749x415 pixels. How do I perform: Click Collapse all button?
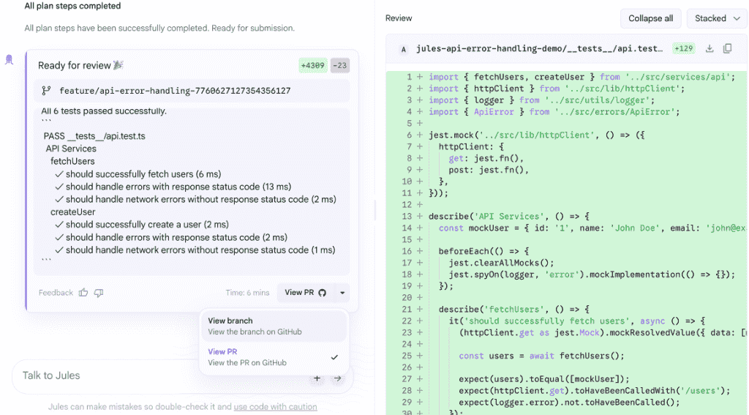tap(650, 18)
